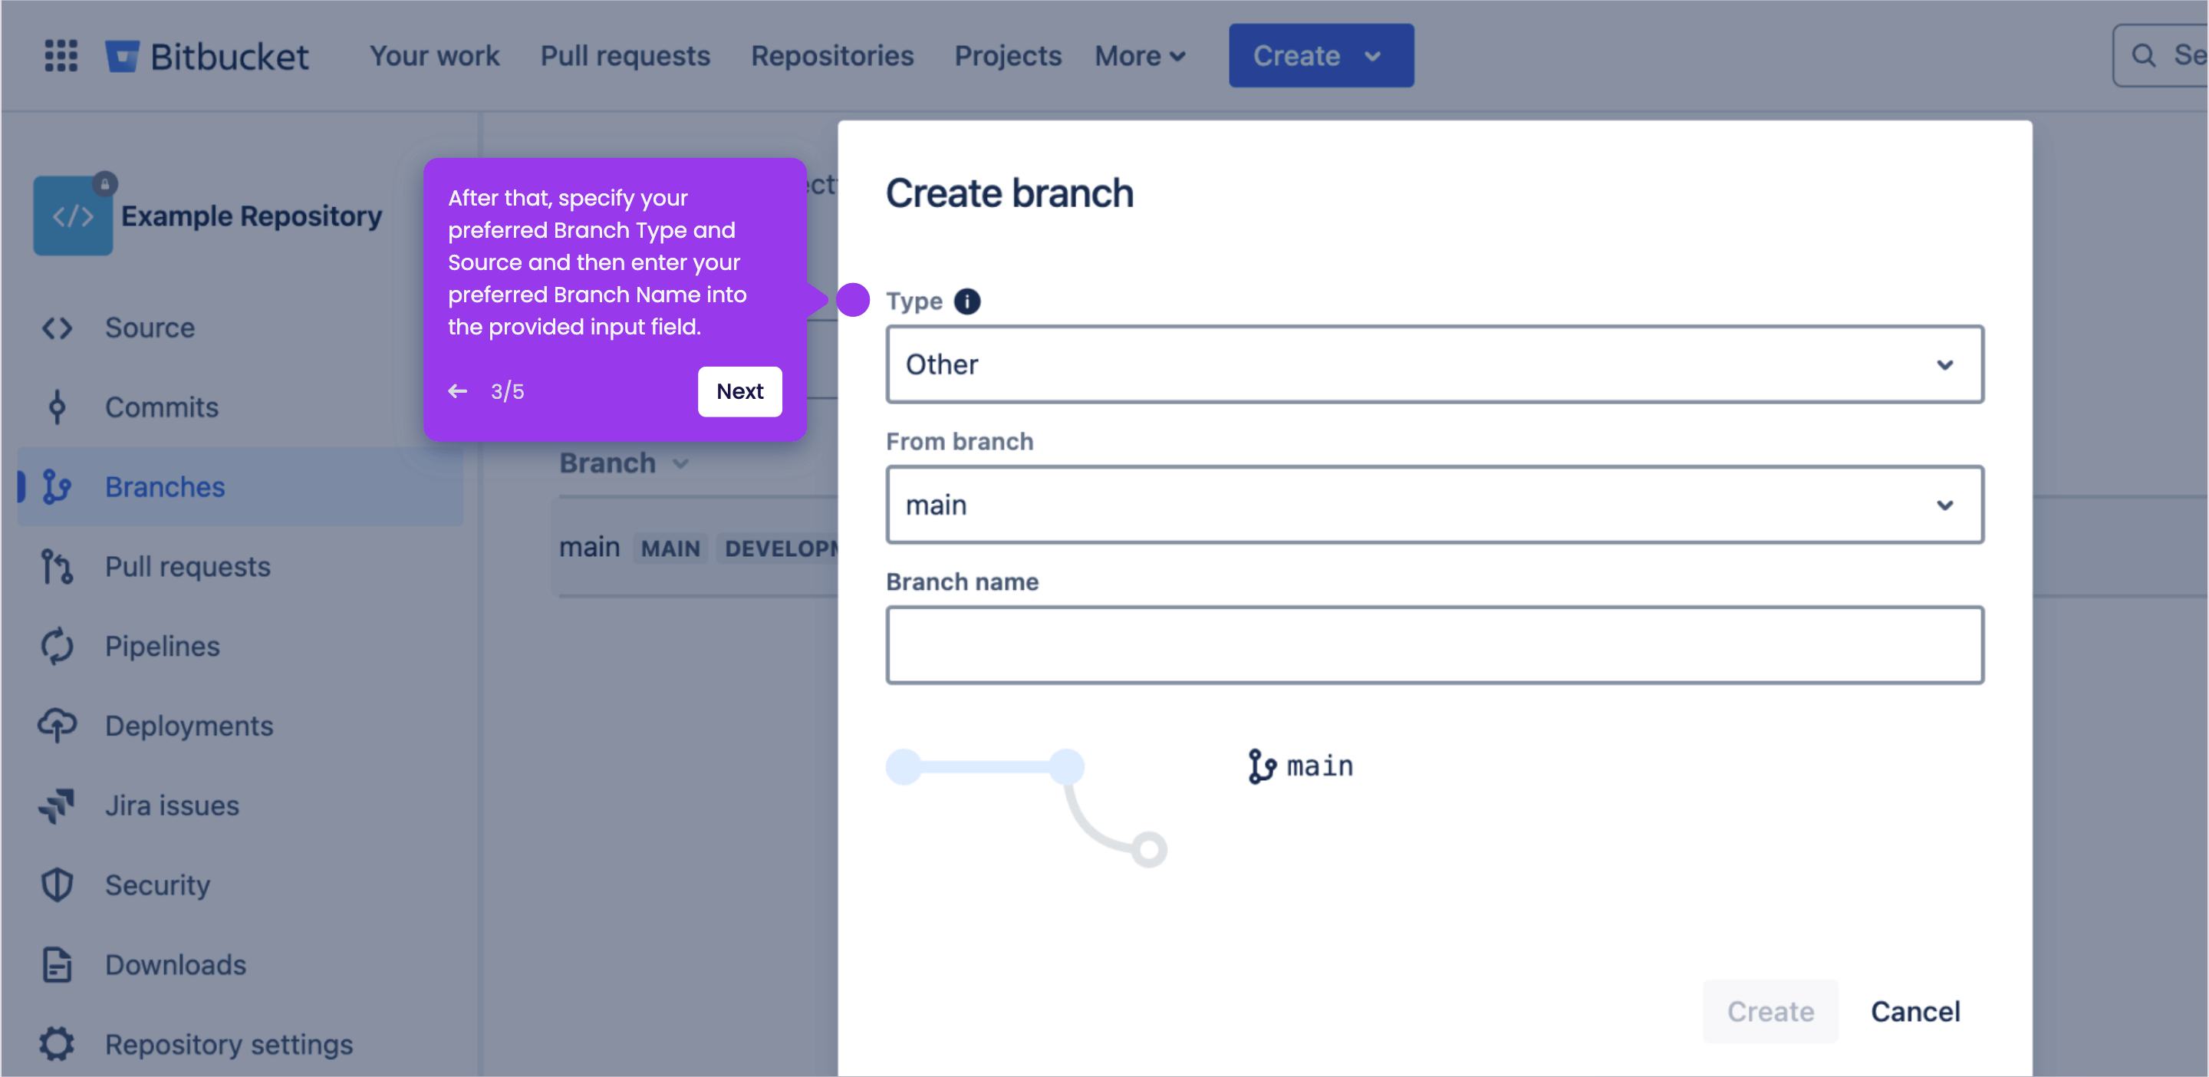The image size is (2209, 1077).
Task: Click the Pull requests sidebar icon
Action: (58, 567)
